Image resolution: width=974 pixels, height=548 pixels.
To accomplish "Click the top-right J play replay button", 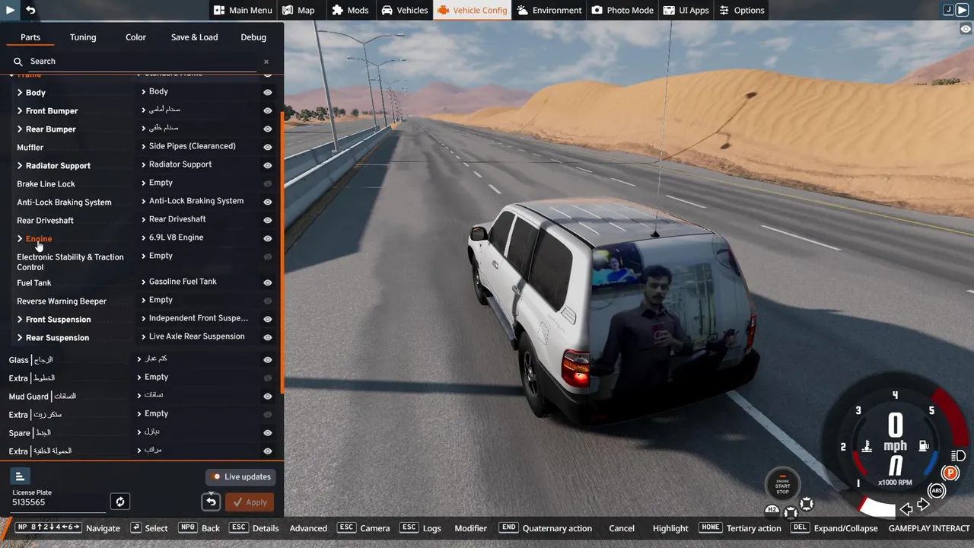I will point(956,10).
